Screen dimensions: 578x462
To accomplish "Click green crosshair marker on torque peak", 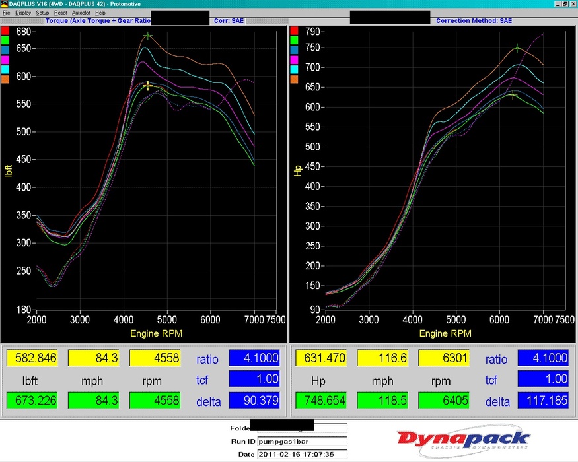I will click(x=148, y=36).
